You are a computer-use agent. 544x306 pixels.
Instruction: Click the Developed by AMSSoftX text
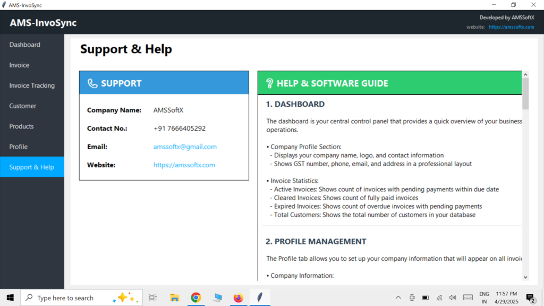coord(507,18)
